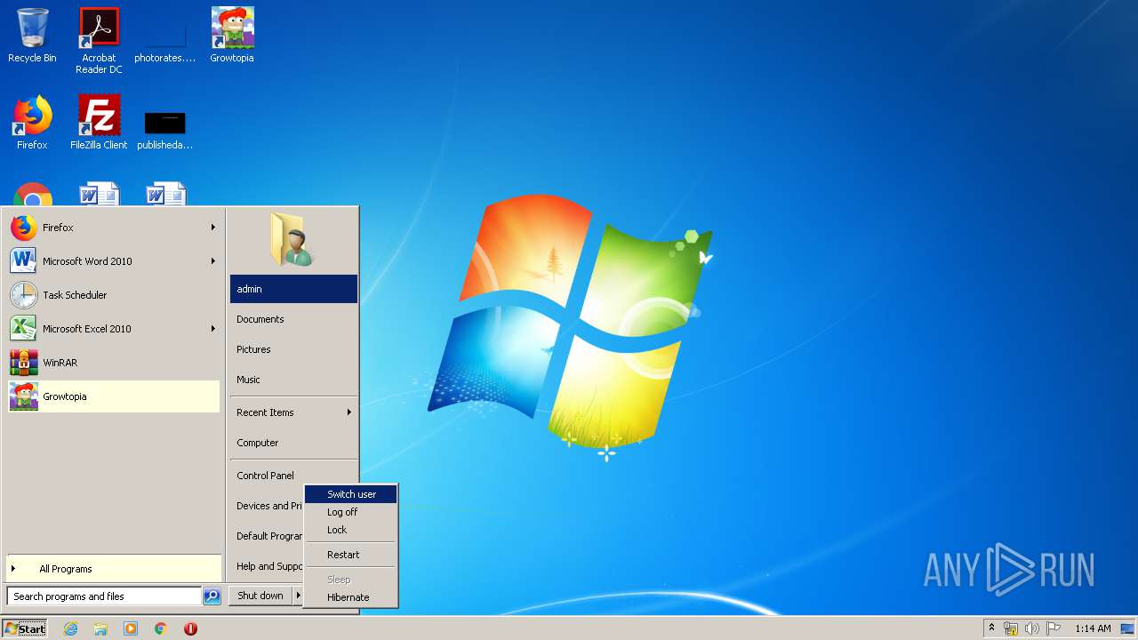This screenshot has height=640, width=1138.
Task: Click the volume speaker tray icon
Action: tap(1032, 628)
